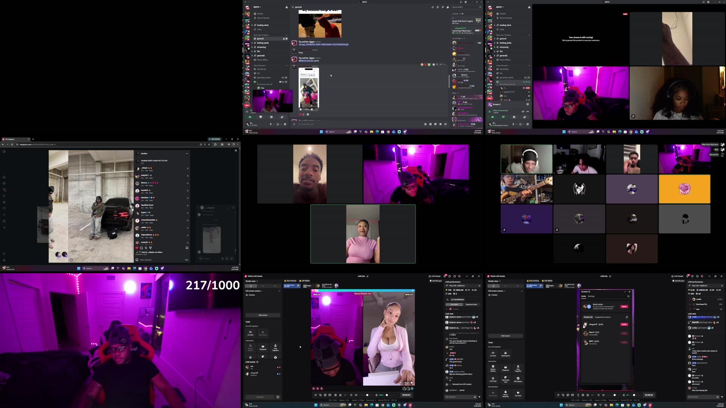Click Add Gift goal in TikTok match window
726x408 pixels.
tap(436, 281)
